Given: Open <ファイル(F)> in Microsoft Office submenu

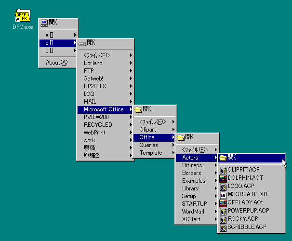Looking at the screenshot, I should pos(155,122).
